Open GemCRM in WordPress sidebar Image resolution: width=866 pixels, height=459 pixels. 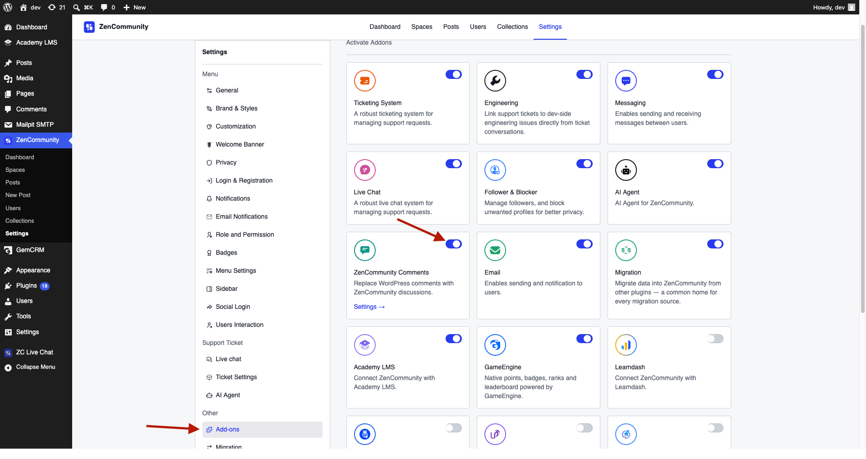click(x=36, y=250)
